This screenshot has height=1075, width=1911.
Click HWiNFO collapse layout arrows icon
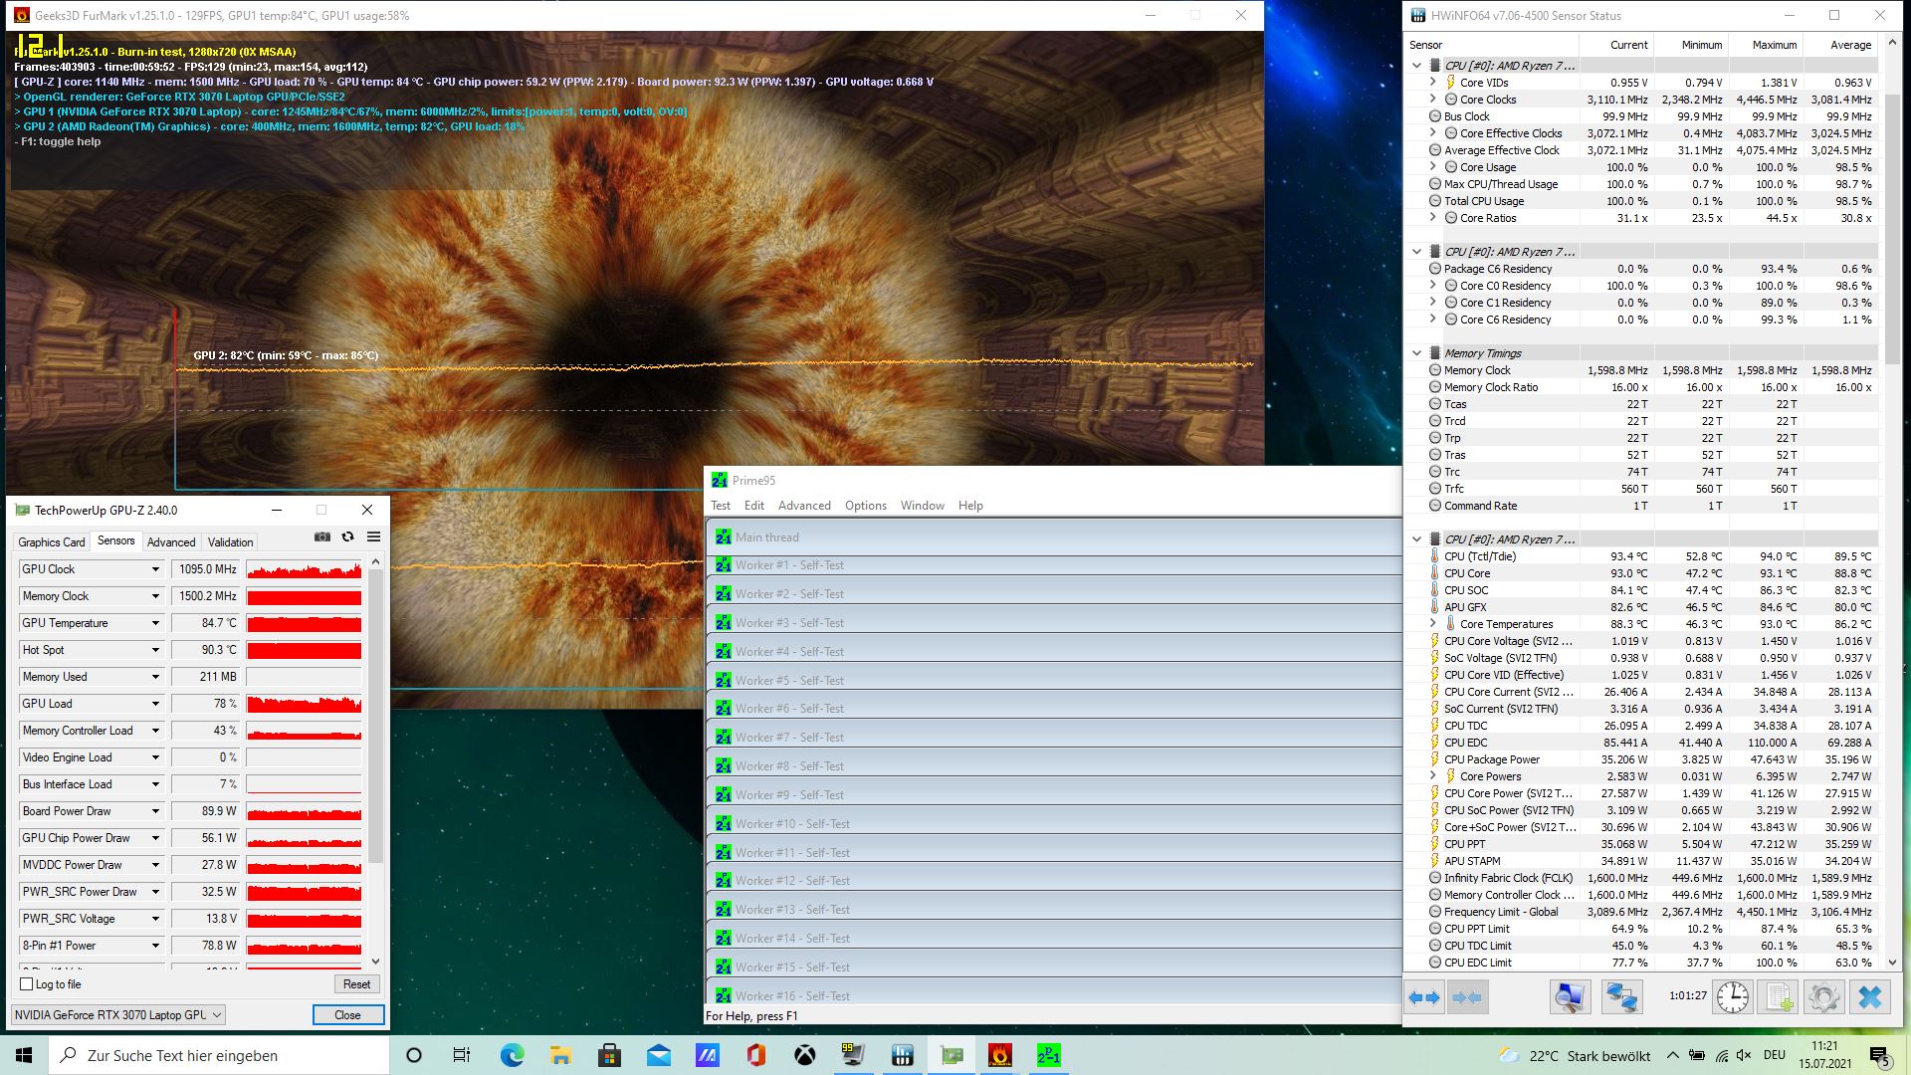coord(1467,997)
